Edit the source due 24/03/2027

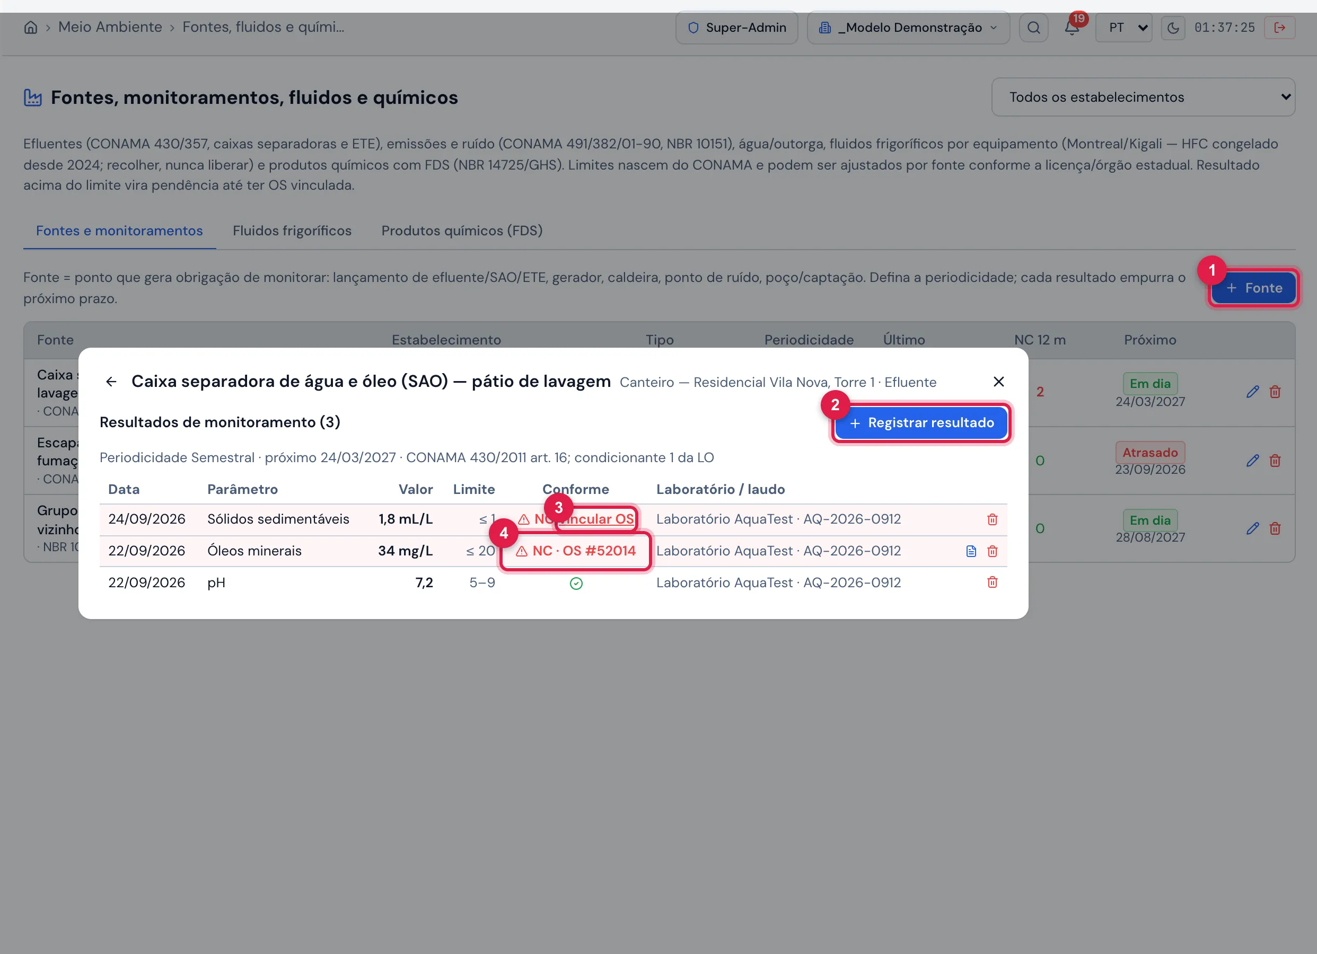tap(1252, 392)
